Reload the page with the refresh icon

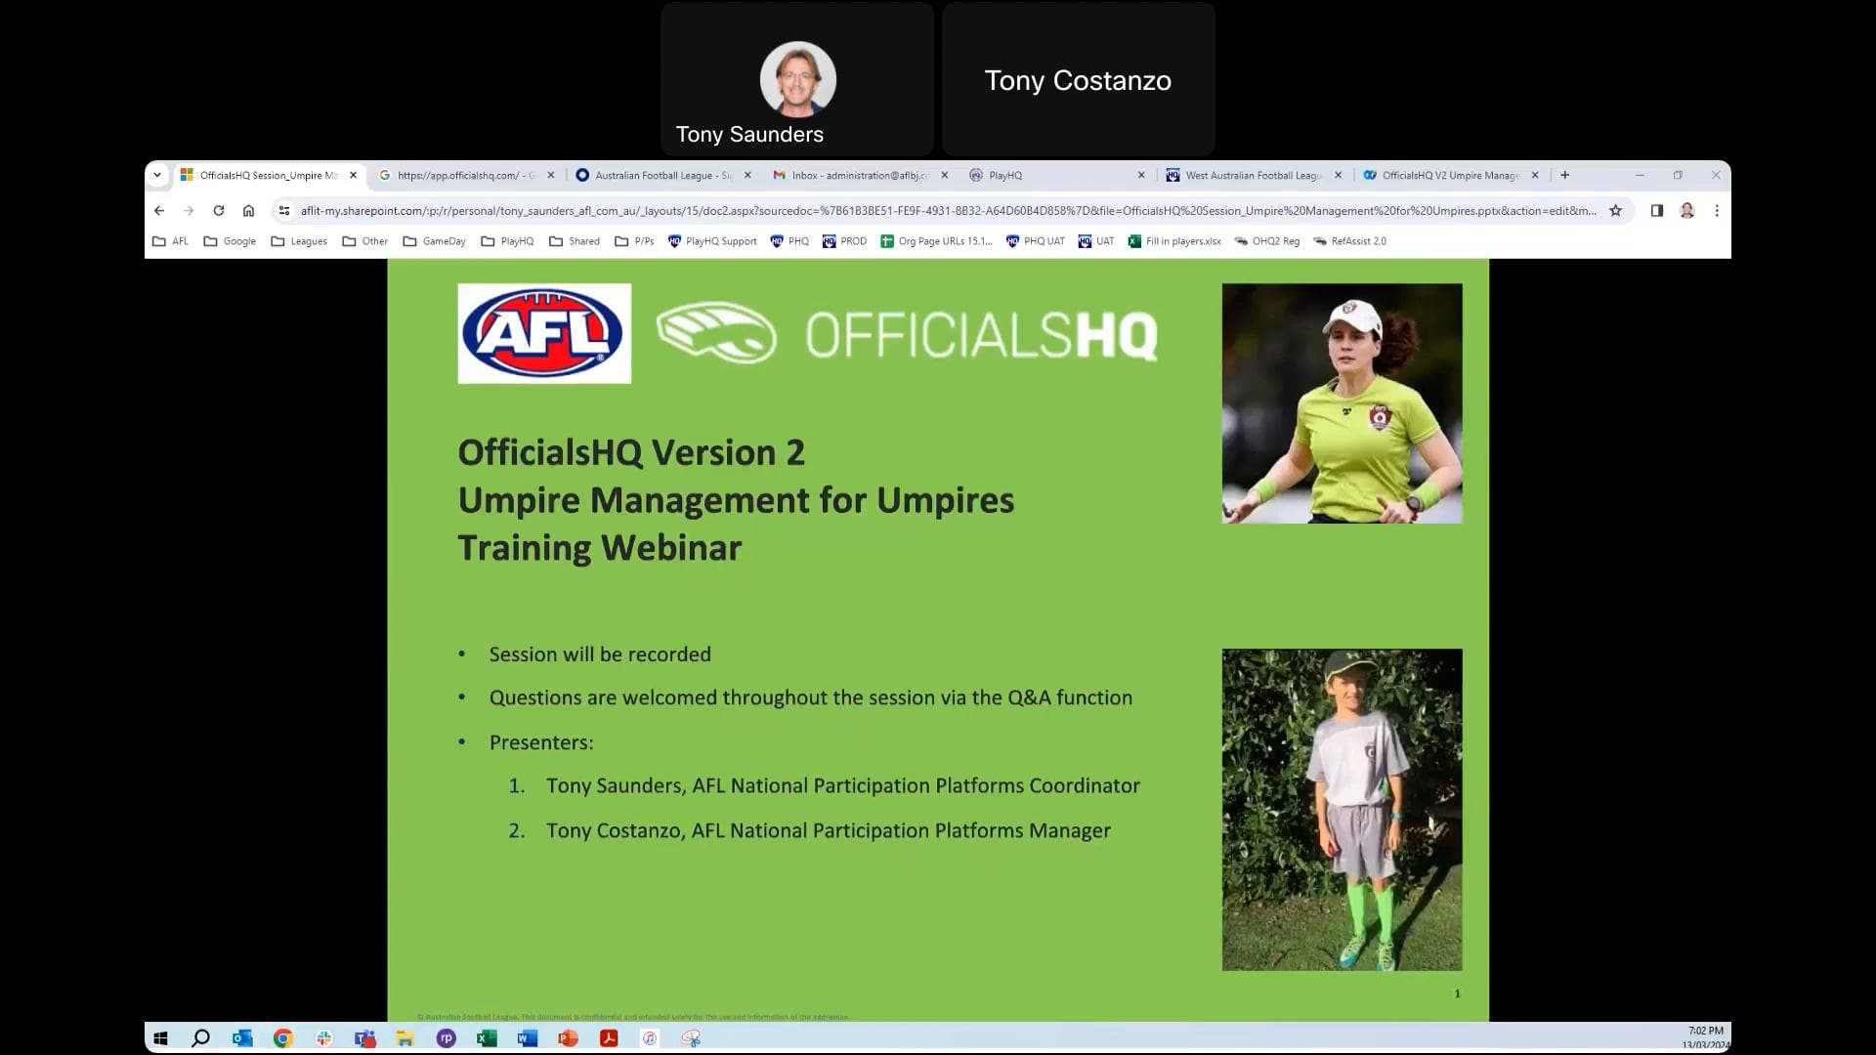click(219, 210)
